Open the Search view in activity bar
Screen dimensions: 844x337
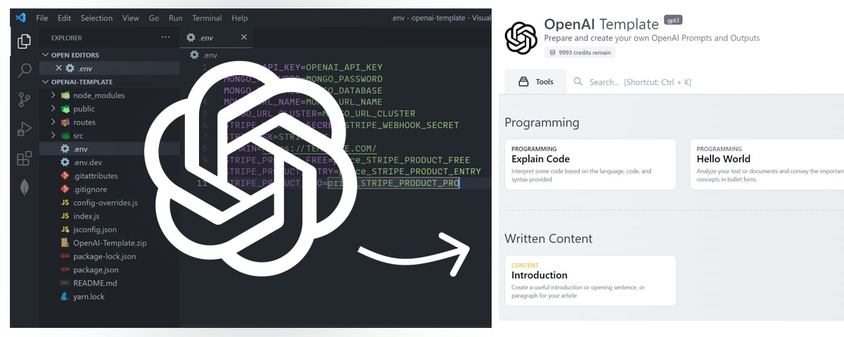point(25,70)
